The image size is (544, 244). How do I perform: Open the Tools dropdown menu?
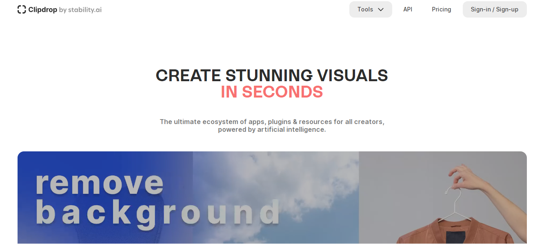365,9
